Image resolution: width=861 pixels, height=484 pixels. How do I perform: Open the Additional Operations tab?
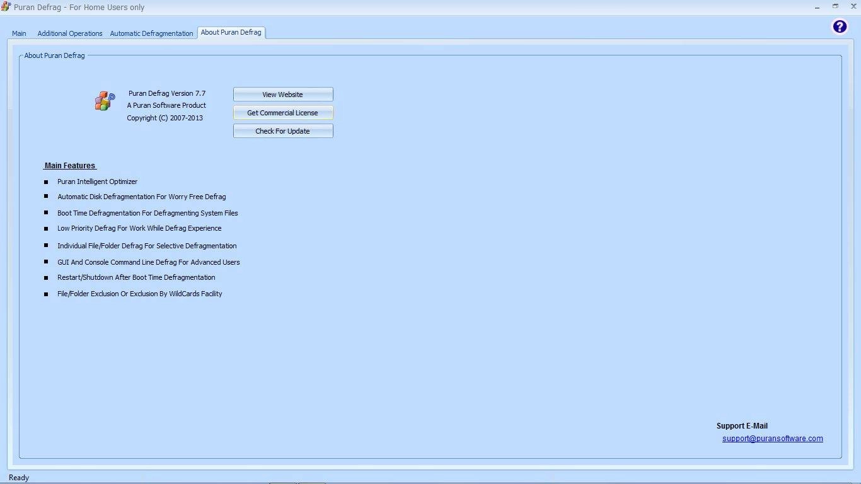point(70,33)
